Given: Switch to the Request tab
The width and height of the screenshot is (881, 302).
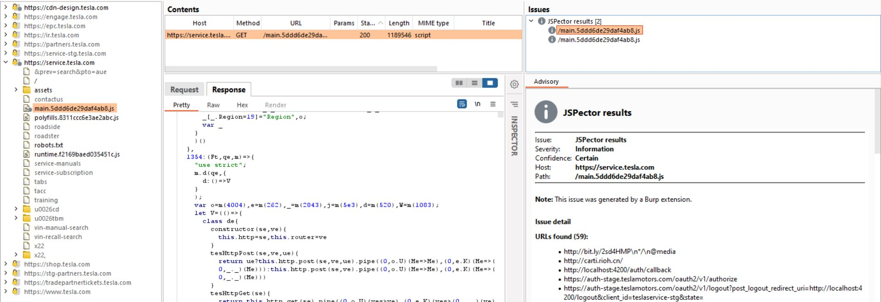Looking at the screenshot, I should tap(184, 90).
